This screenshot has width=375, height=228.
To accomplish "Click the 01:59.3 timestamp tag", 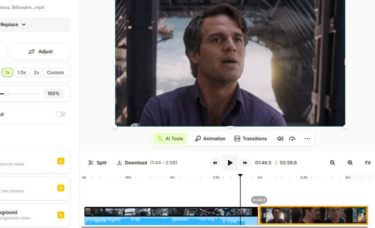I will coord(259,200).
